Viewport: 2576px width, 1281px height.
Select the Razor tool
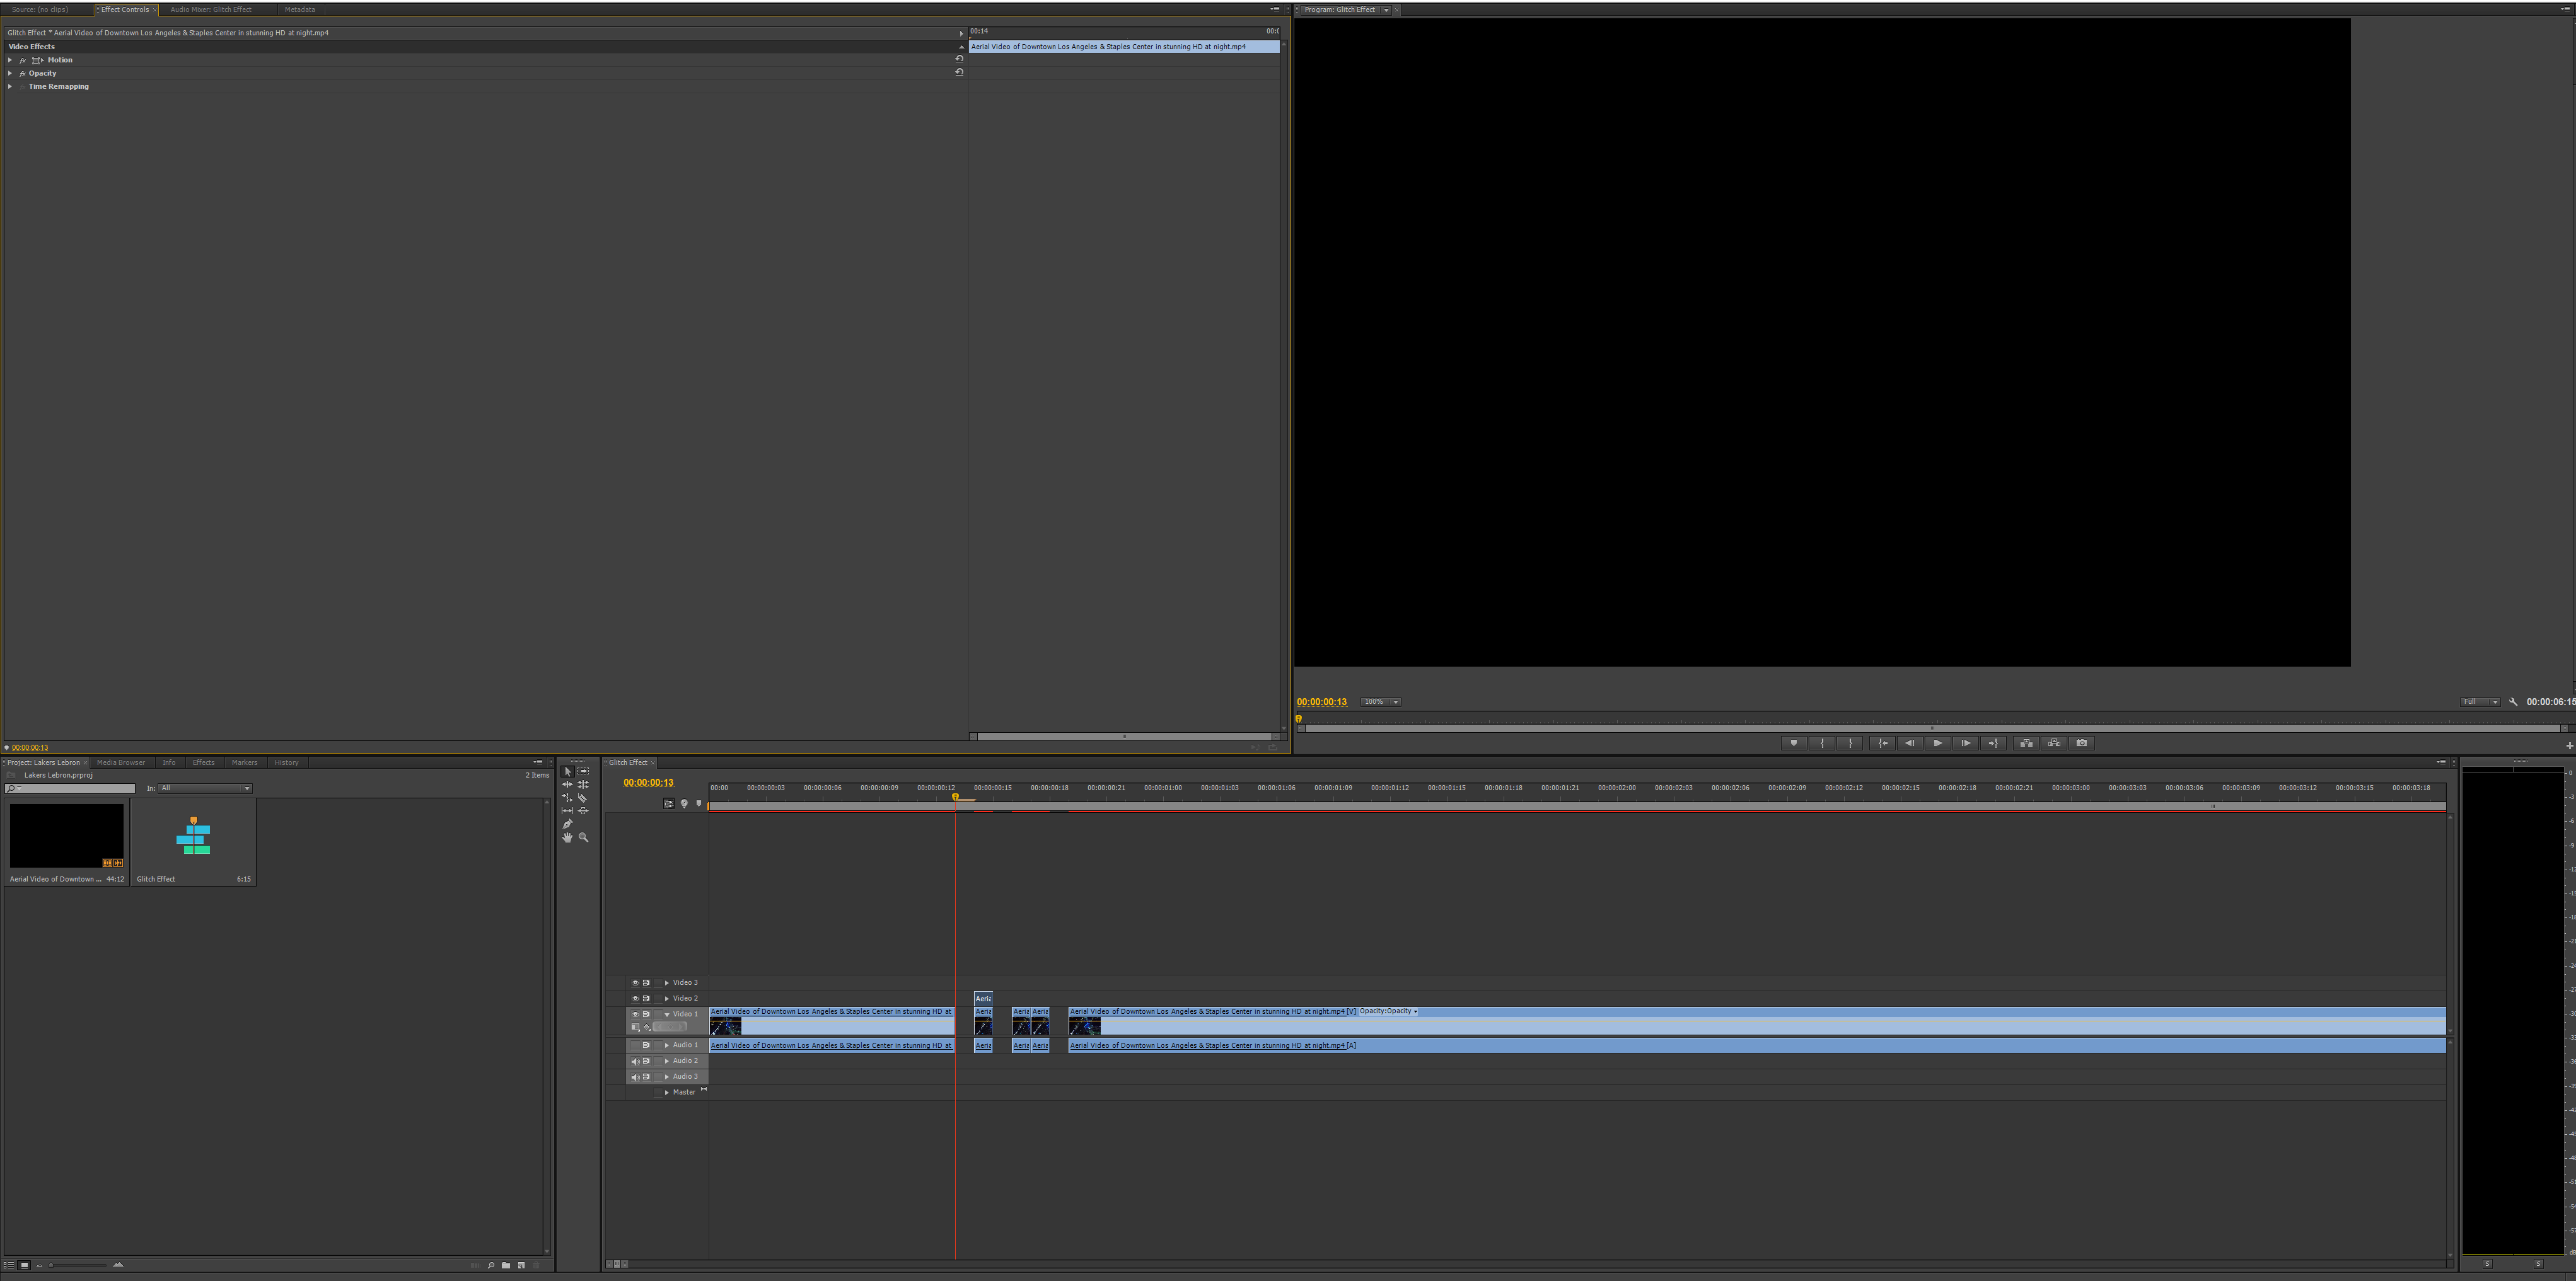tap(583, 797)
